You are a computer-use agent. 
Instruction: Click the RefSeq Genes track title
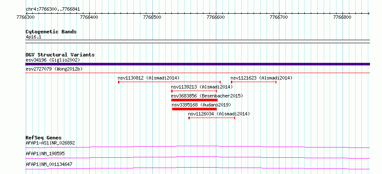click(44, 138)
